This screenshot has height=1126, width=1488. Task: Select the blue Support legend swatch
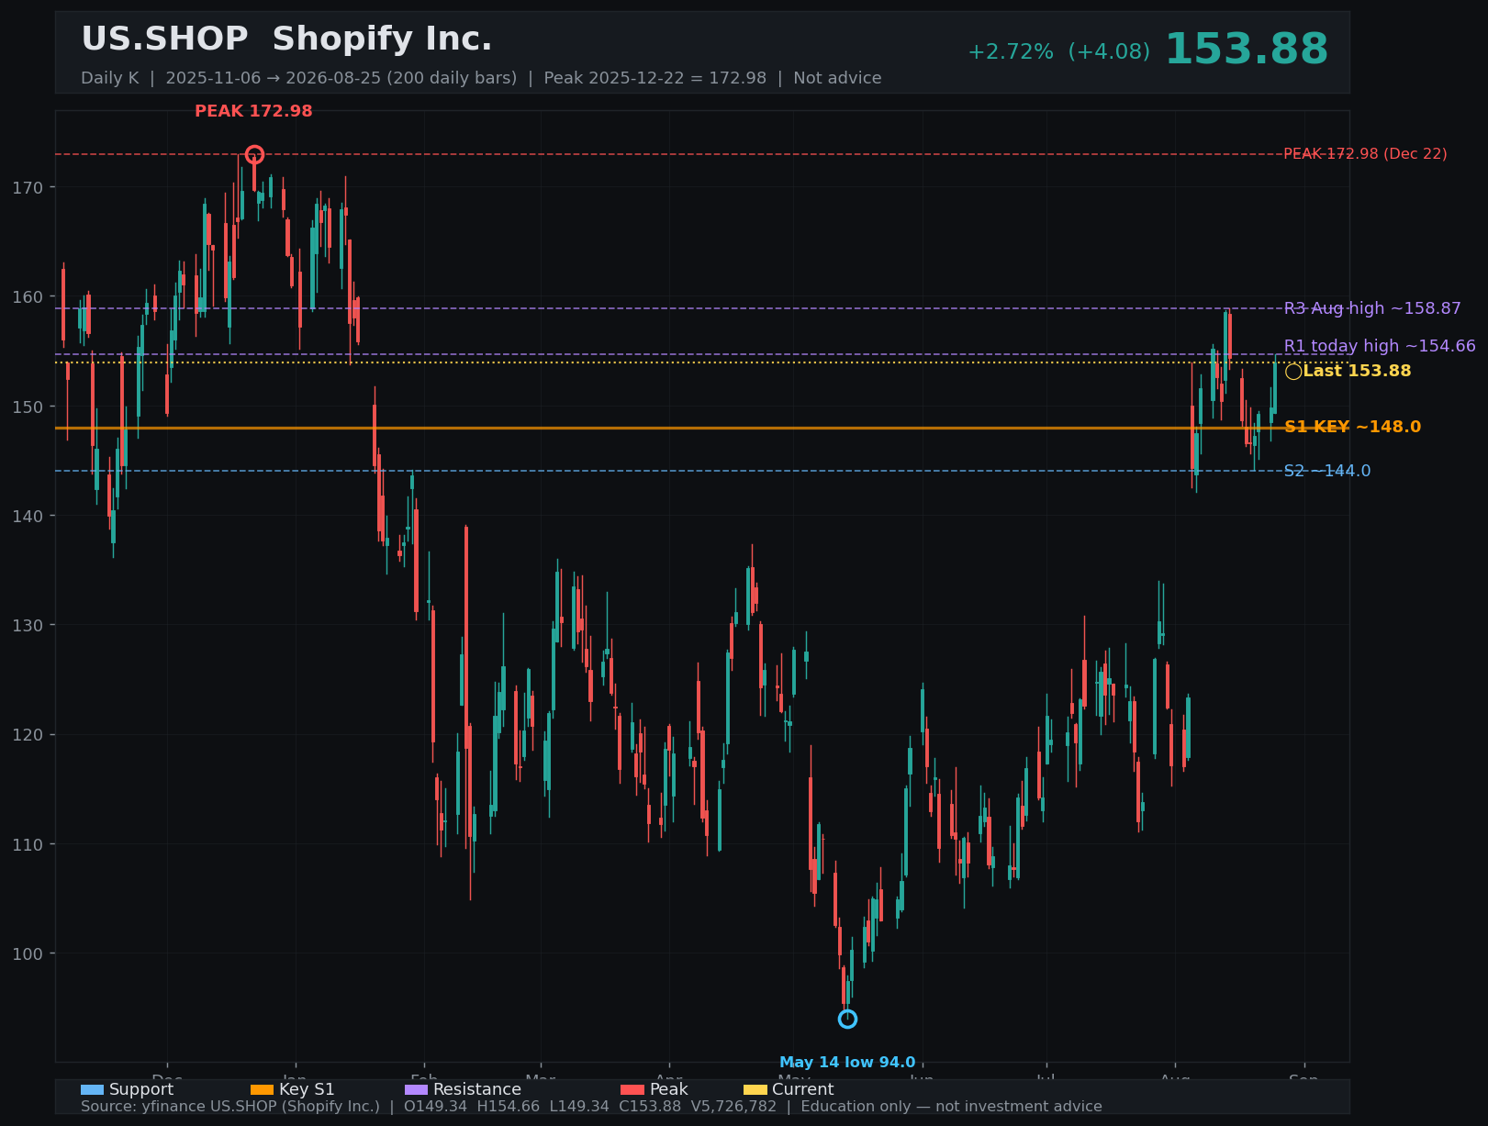click(92, 1090)
